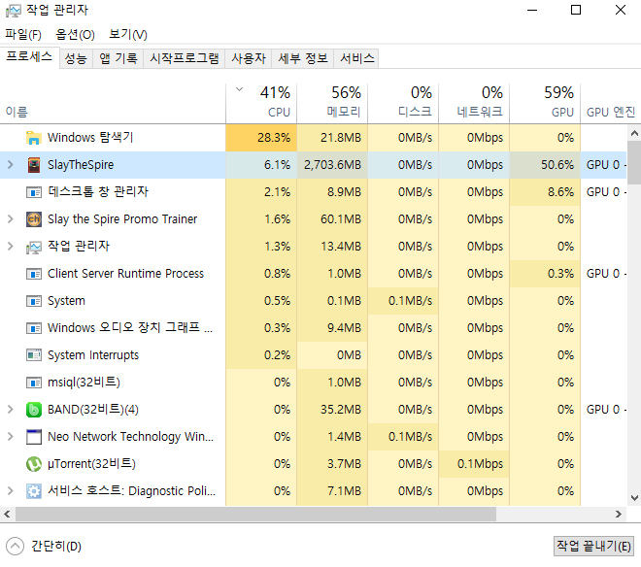
Task: Click the vertical scrollbar down arrow
Action: (634, 498)
